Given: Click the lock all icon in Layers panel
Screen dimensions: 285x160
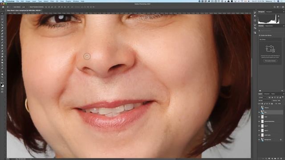Looking at the screenshot, I should tap(272, 104).
